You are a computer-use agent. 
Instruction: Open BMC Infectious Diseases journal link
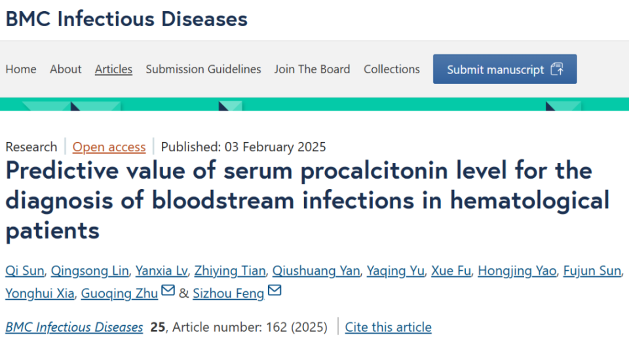[74, 327]
